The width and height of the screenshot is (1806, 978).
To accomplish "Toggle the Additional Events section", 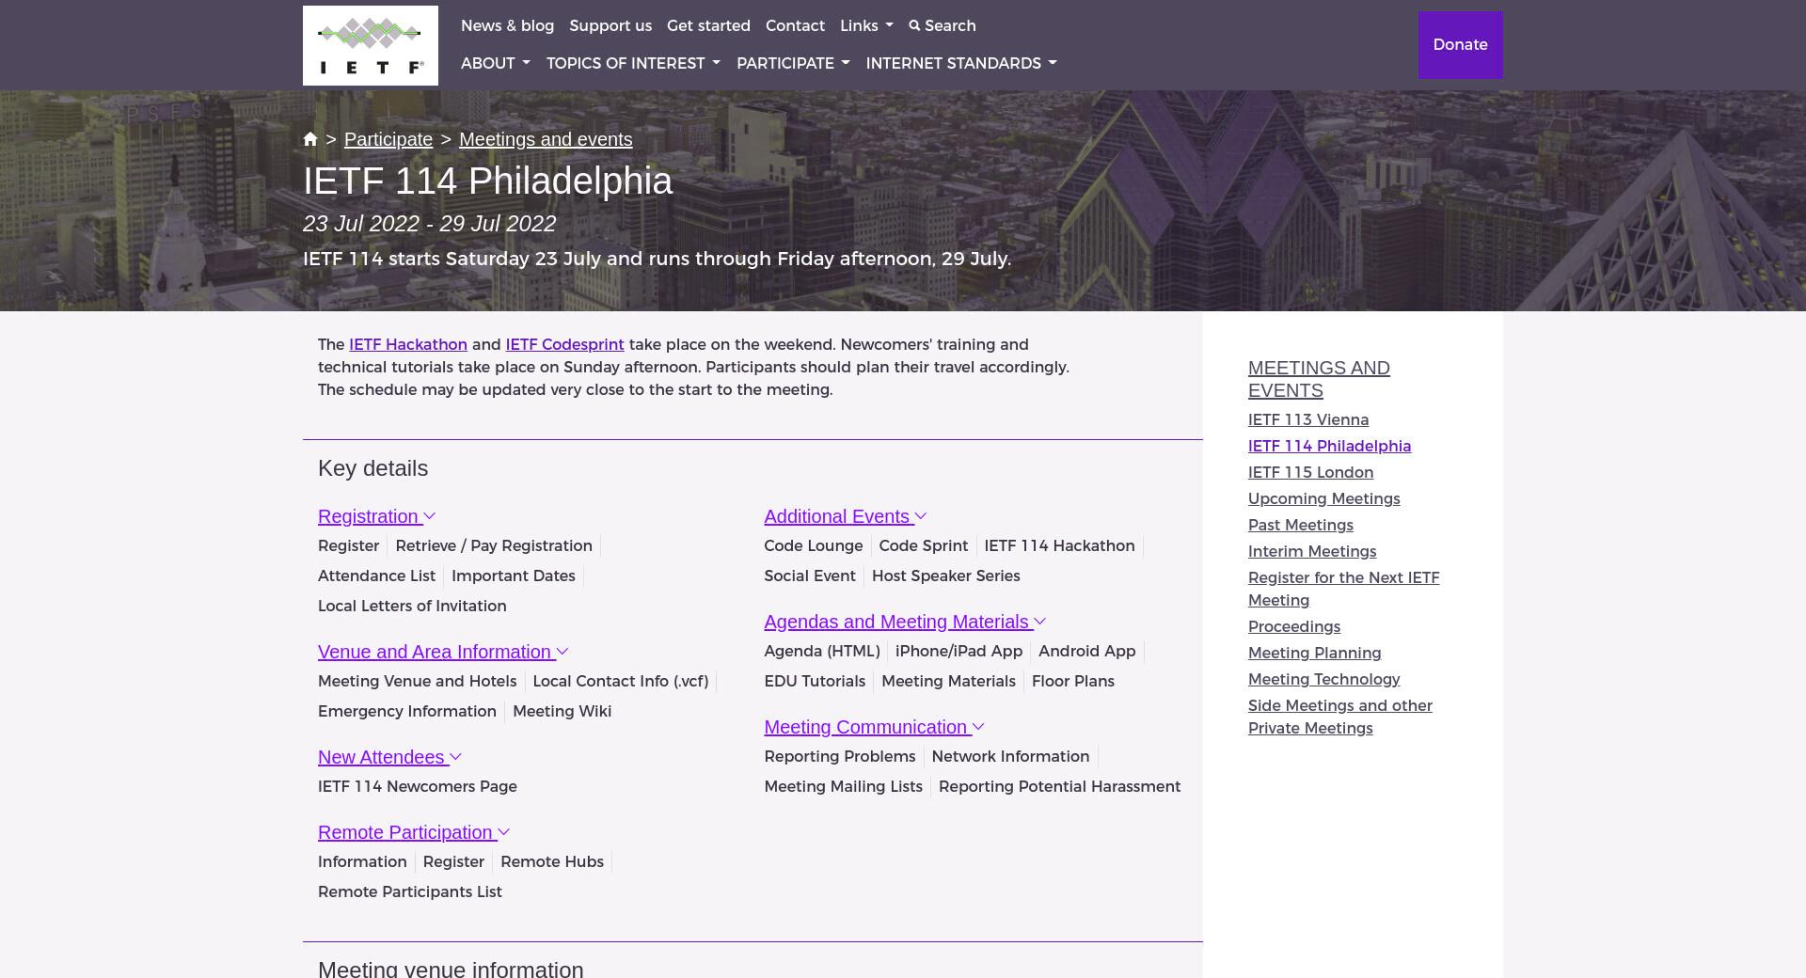I will click(x=846, y=516).
